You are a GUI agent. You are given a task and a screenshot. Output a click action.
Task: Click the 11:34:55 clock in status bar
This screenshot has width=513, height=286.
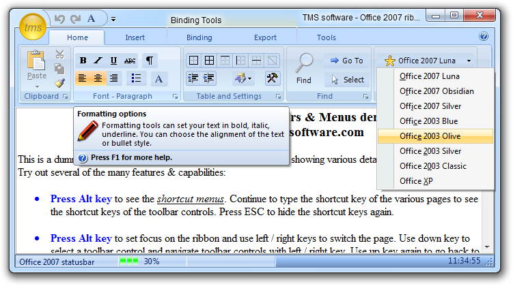pos(464,261)
